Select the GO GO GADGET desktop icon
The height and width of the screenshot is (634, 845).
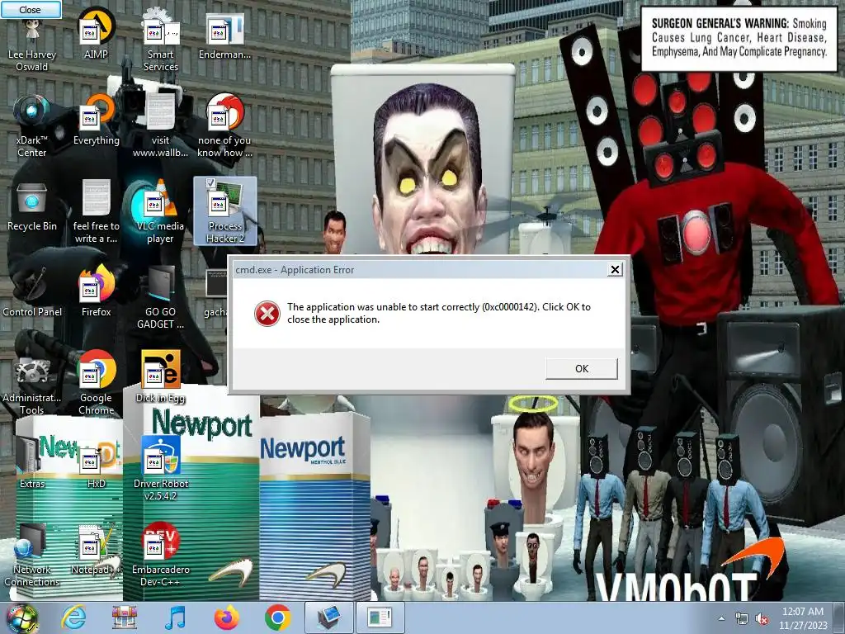[161, 297]
